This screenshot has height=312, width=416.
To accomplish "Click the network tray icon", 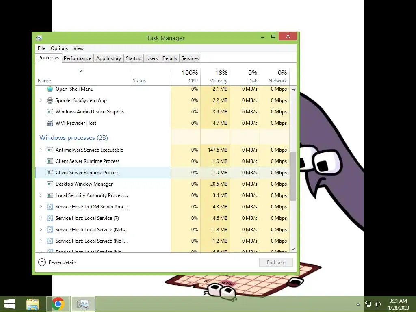I will point(368,304).
